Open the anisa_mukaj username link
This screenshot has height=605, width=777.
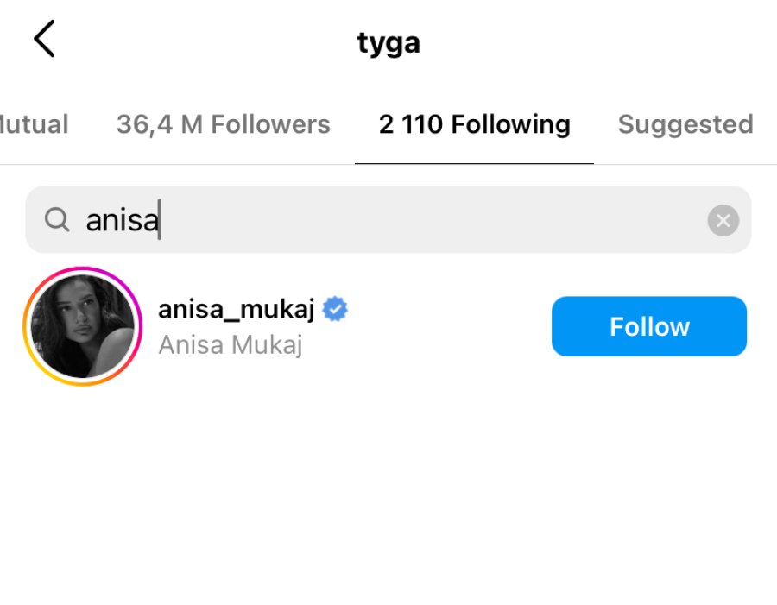(x=237, y=310)
